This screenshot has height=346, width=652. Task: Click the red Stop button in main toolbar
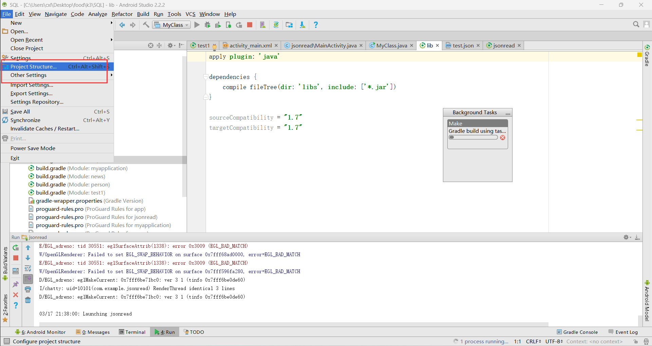click(x=250, y=25)
